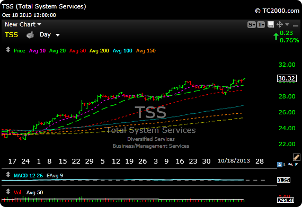Viewport: 302px width, 207px height.
Task: Click the 24.00 price axis label
Action: click(287, 128)
